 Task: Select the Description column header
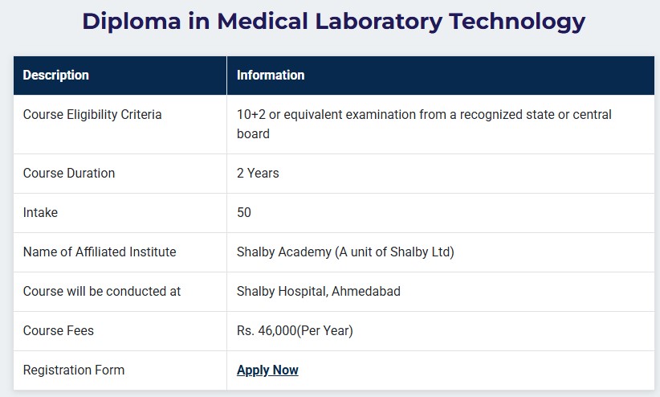point(56,76)
